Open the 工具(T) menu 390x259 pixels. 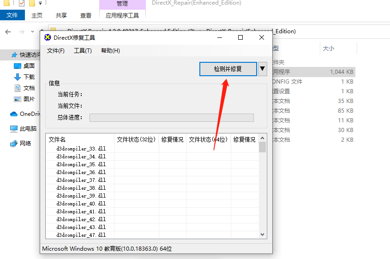point(83,51)
